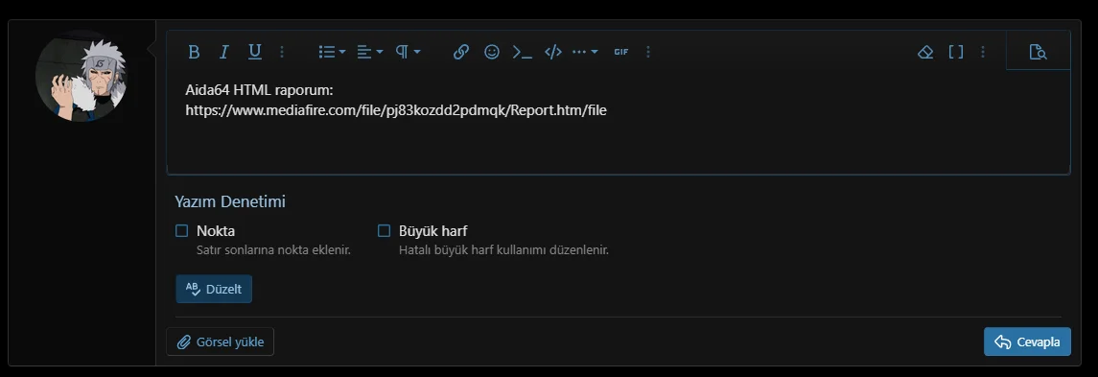Click the 'Aida64 HTML raporum:' text line
Viewport: 1098px width, 377px height.
tap(259, 90)
